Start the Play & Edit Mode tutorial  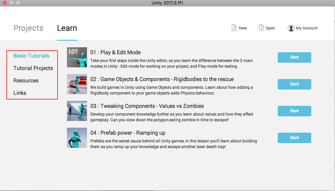coord(294,57)
